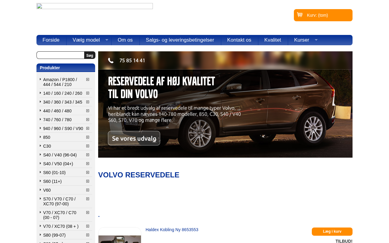Open the shopping cart icon
This screenshot has width=389, height=243.
(300, 15)
